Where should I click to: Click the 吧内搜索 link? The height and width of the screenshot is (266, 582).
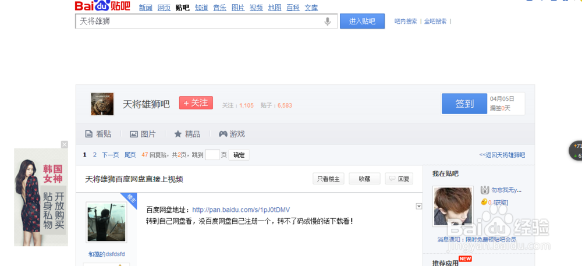[406, 22]
